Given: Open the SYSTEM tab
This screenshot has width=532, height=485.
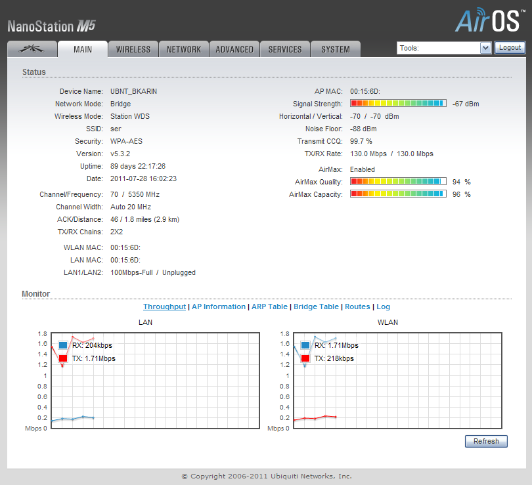Looking at the screenshot, I should (x=336, y=49).
